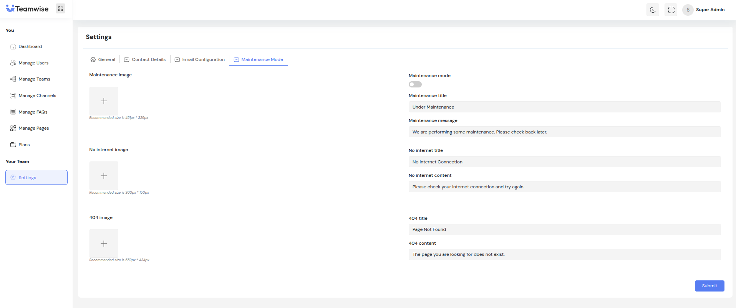Switch to Contact Details tab
Screen dimensions: 736x308
(x=145, y=59)
